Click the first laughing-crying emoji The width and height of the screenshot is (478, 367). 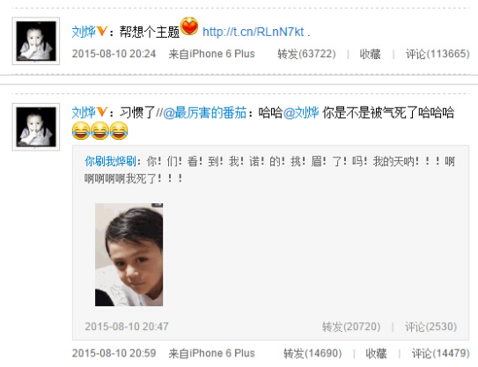(81, 130)
